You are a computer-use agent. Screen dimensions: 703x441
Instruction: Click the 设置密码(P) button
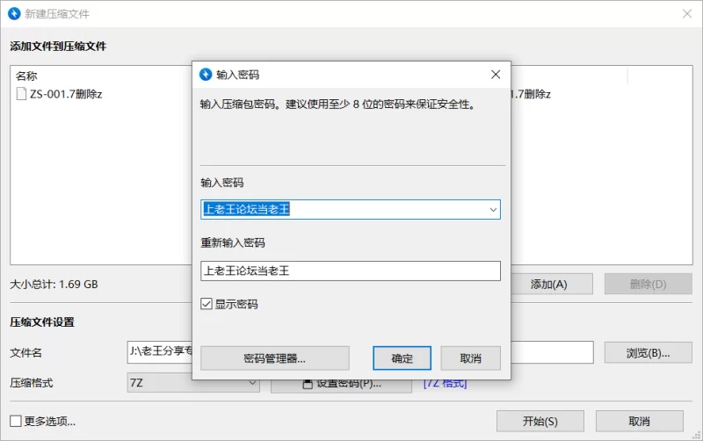click(x=341, y=386)
